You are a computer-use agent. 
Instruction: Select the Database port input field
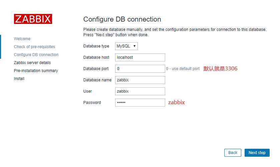click(140, 69)
